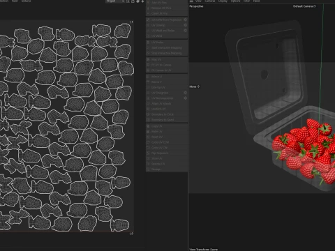Apply the Max UV command
Viewport: 335px width, 251px height.
tap(167, 59)
